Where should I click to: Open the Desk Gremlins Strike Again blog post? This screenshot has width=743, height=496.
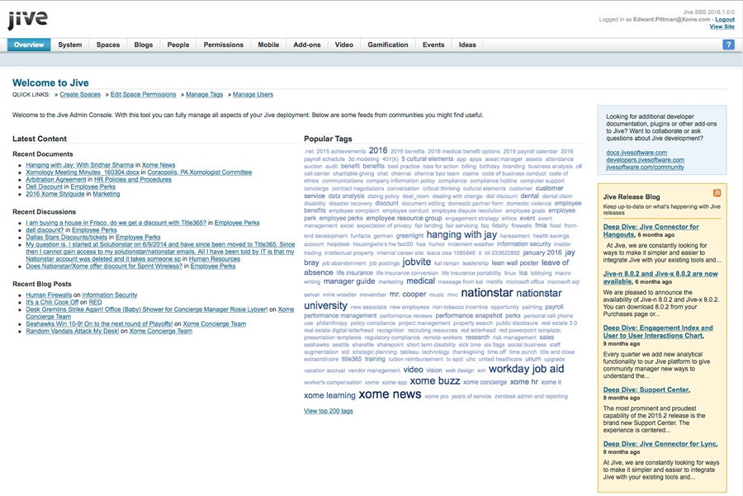click(x=146, y=309)
